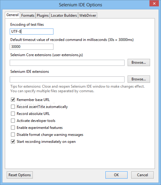Open the Plugins tab
This screenshot has height=185, width=161.
pos(43,15)
